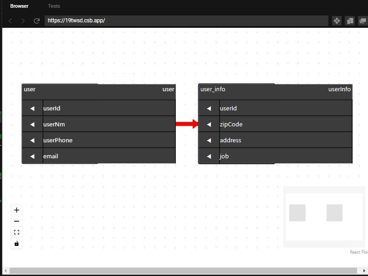Switch to the Tests tab
Viewport: 368px width, 276px height.
54,6
